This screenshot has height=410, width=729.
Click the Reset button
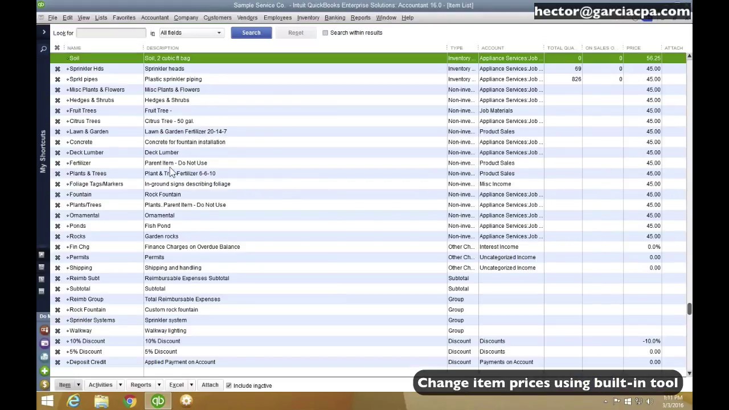tap(296, 32)
